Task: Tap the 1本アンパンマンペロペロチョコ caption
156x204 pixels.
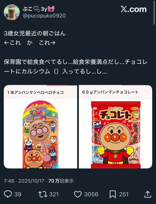Action: (35, 93)
